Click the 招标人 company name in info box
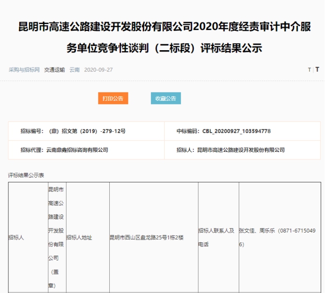The height and width of the screenshot is (293, 325). 241,150
